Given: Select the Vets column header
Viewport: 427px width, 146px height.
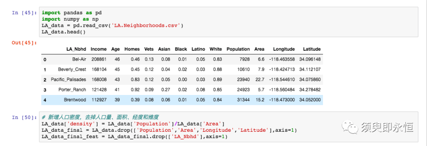Looking at the screenshot, I should point(149,49).
